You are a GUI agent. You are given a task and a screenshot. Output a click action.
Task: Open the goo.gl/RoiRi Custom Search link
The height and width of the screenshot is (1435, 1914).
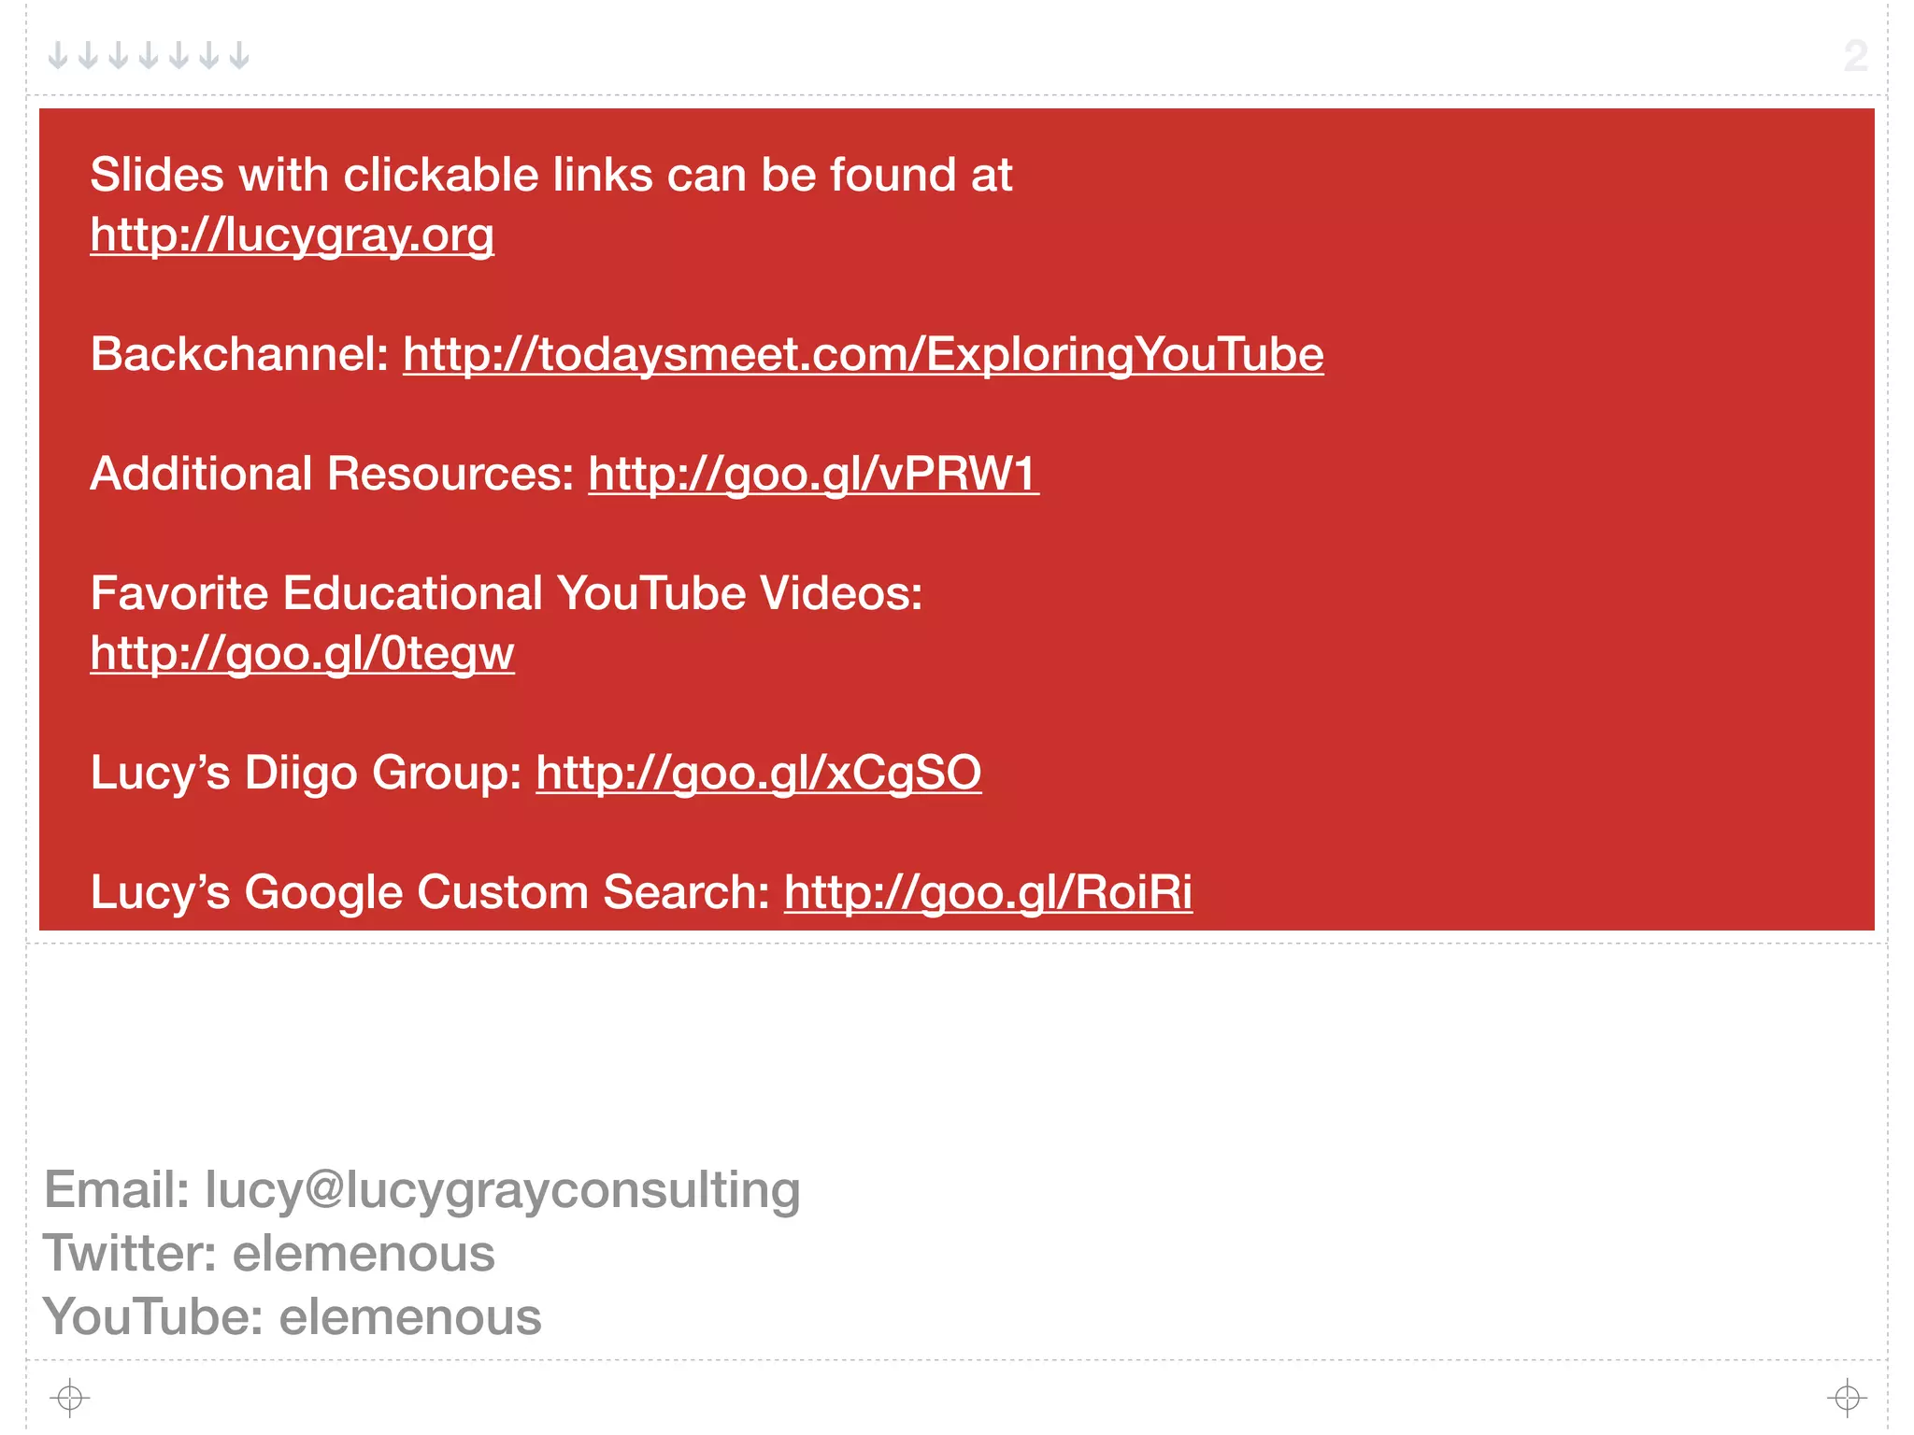tap(988, 892)
